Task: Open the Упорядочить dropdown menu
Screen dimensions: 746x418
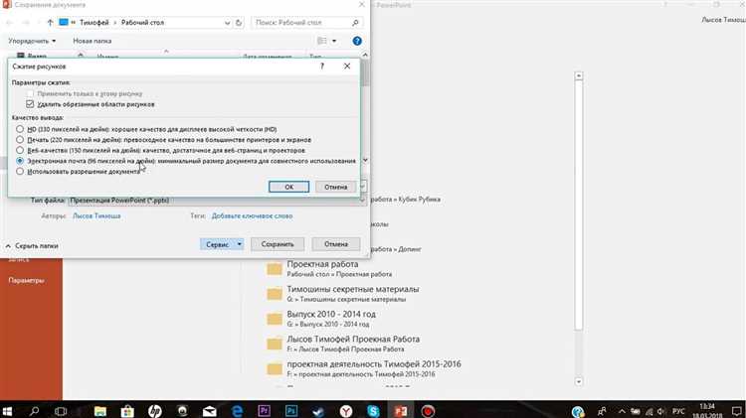Action: pyautogui.click(x=32, y=41)
